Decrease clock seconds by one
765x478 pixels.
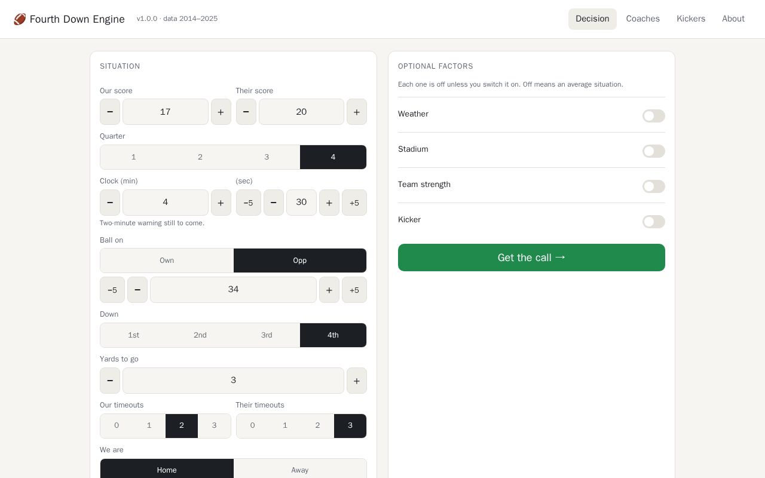(x=274, y=203)
